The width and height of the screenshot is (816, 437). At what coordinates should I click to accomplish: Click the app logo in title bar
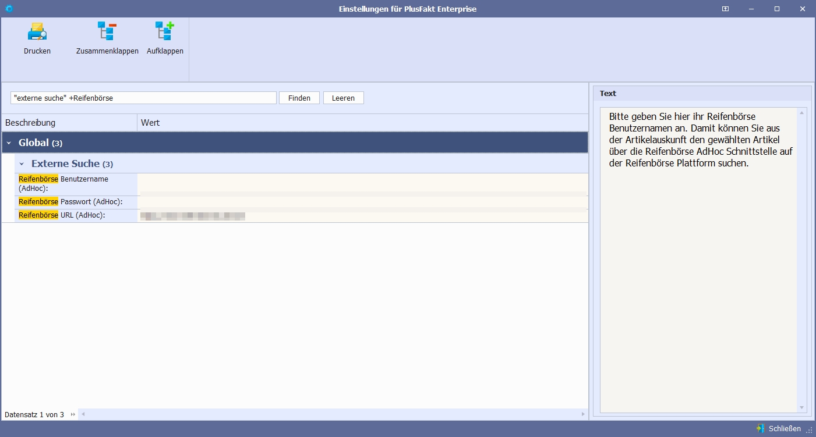pos(9,9)
